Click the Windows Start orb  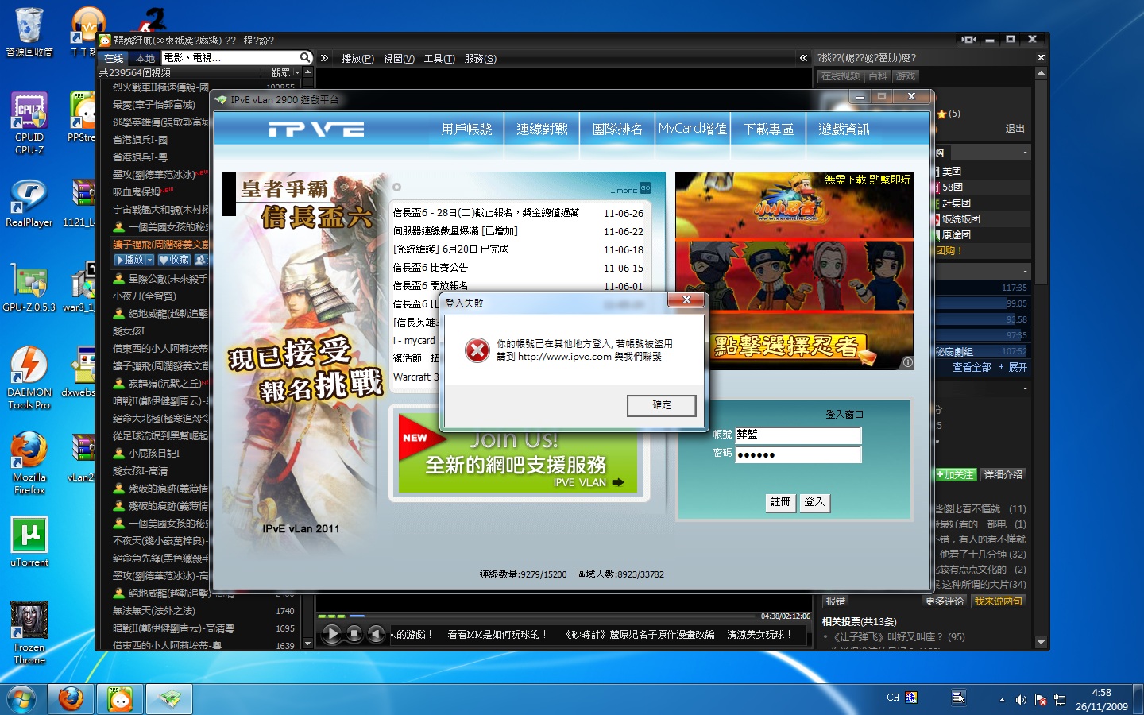coord(21,699)
